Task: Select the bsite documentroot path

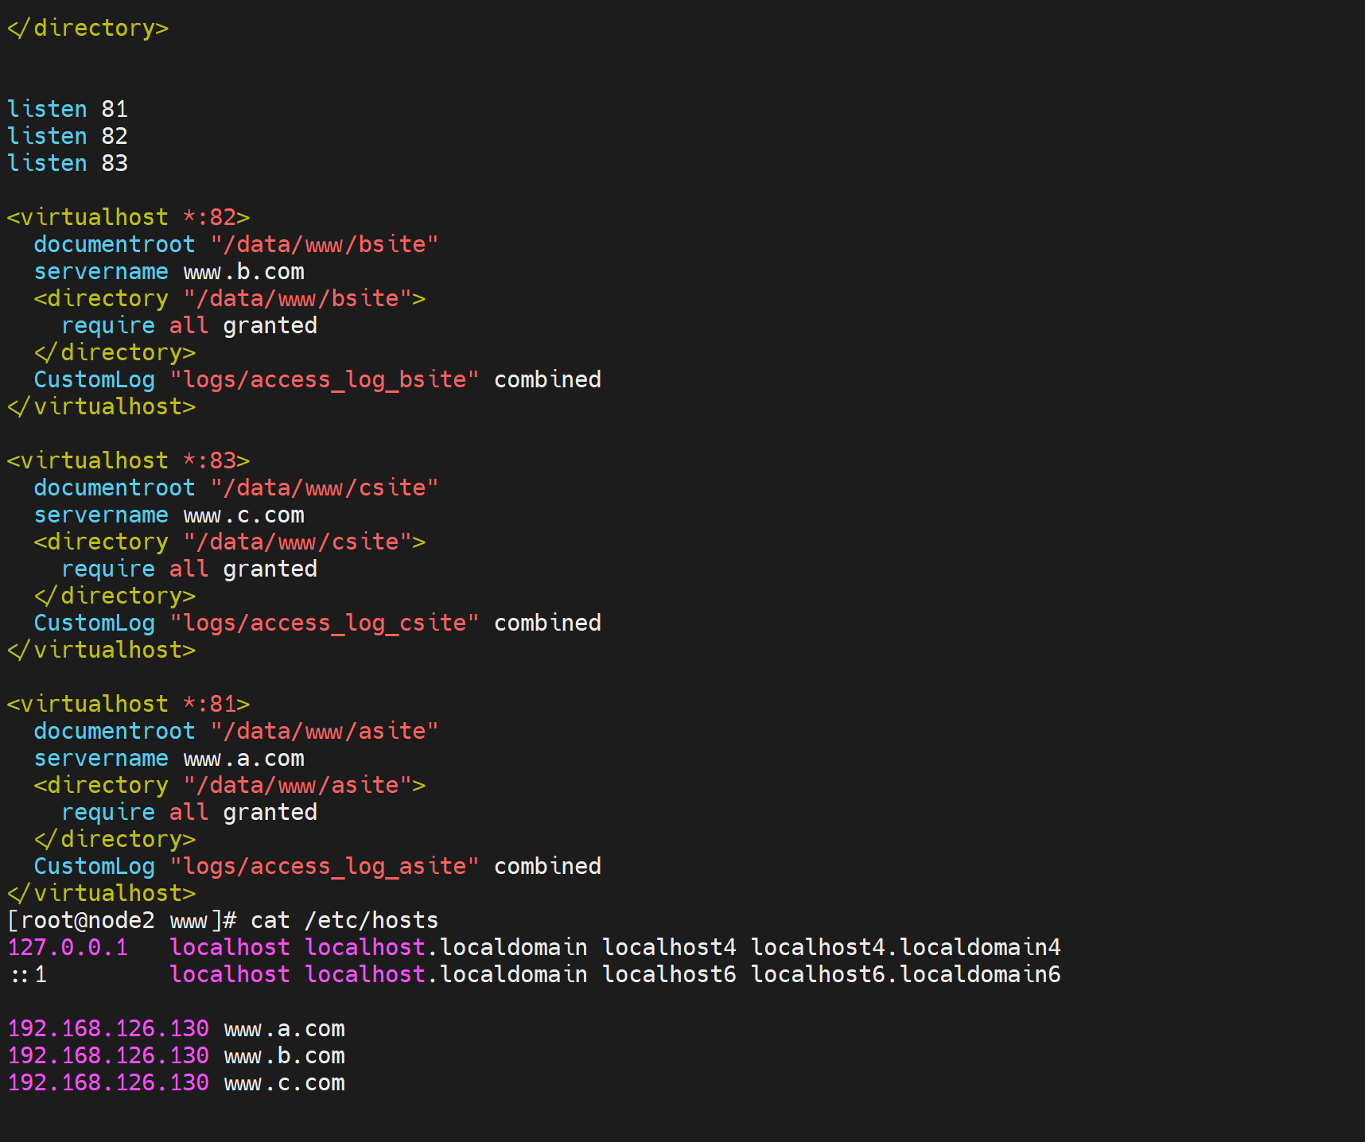Action: tap(324, 244)
